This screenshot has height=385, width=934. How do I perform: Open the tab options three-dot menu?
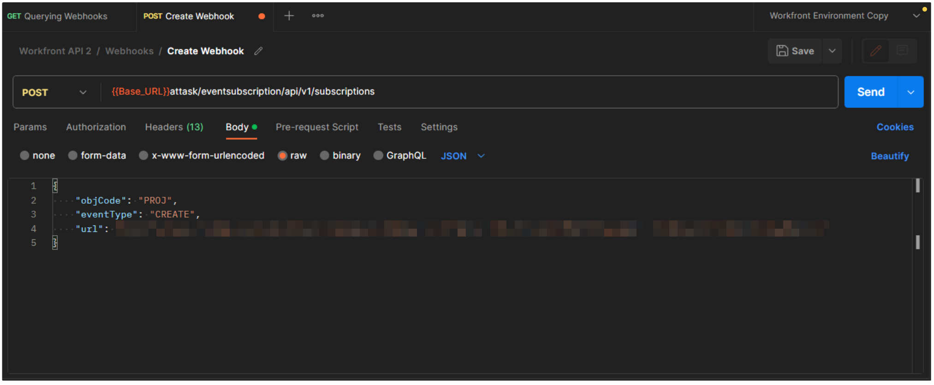click(x=318, y=16)
